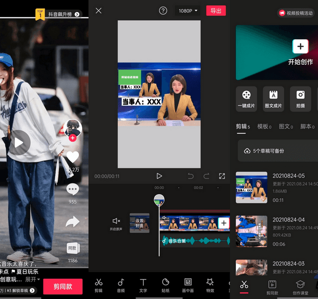Toggle 开启原声 original sound mute

[x=116, y=223]
